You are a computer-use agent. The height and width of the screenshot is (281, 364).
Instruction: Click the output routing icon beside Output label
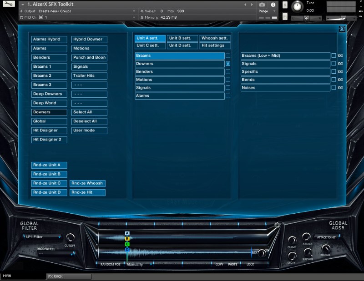21,11
